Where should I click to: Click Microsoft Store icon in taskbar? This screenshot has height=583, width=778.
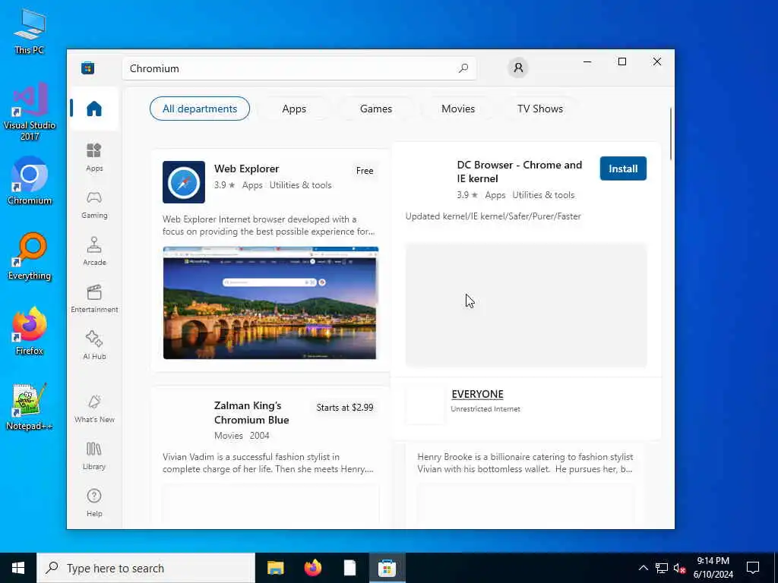pyautogui.click(x=387, y=568)
